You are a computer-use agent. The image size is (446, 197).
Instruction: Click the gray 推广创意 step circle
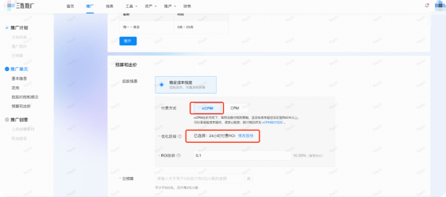pyautogui.click(x=7, y=120)
